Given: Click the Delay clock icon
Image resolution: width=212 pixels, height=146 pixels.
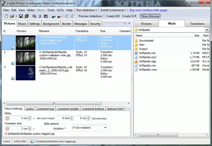Looking at the screenshot, I should 7,118.
